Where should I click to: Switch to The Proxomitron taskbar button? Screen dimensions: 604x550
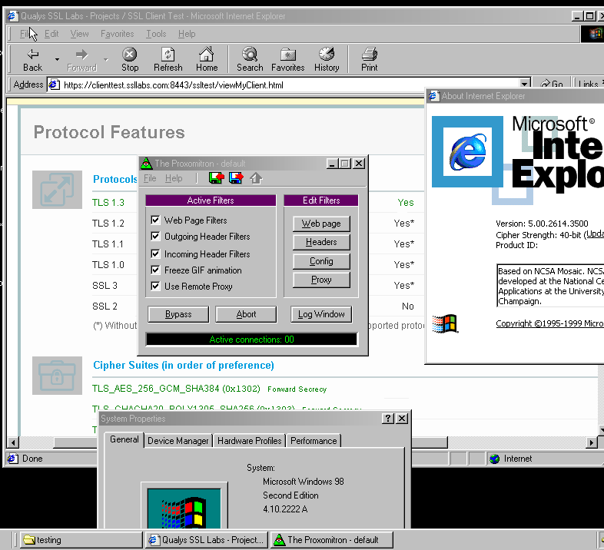(x=332, y=540)
